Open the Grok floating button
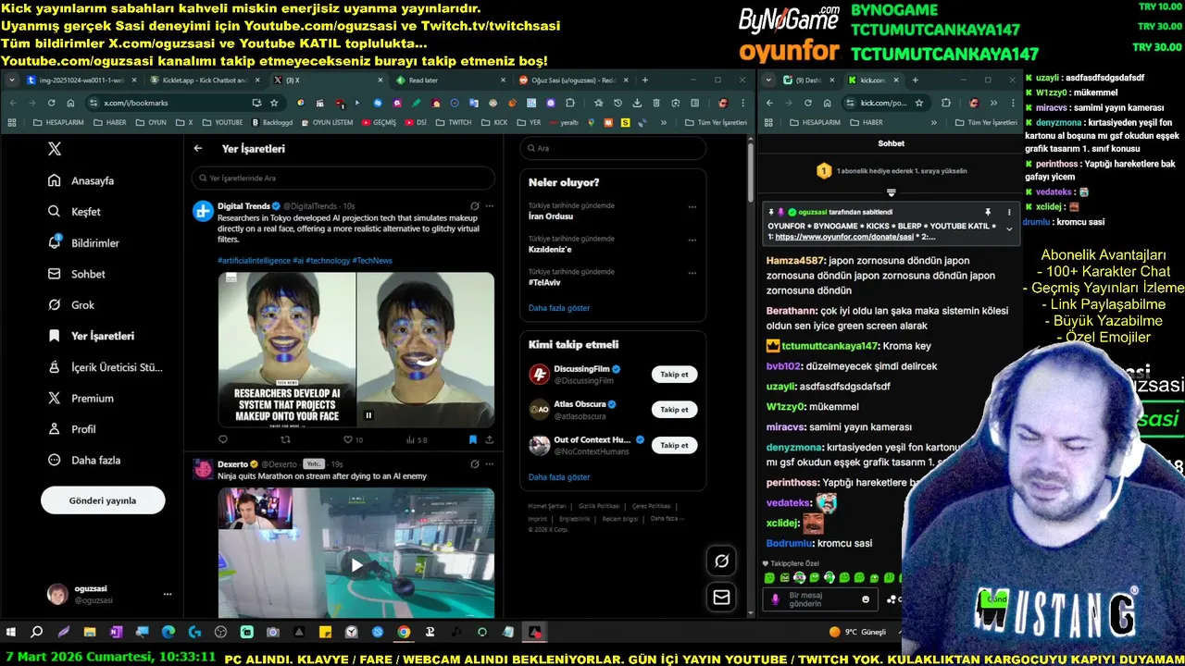The image size is (1185, 666). tap(721, 561)
